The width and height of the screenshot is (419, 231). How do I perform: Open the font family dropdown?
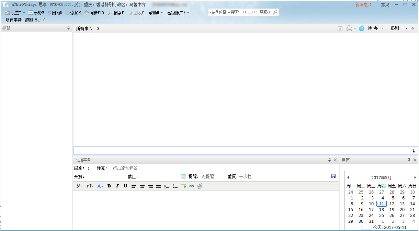pos(80,186)
